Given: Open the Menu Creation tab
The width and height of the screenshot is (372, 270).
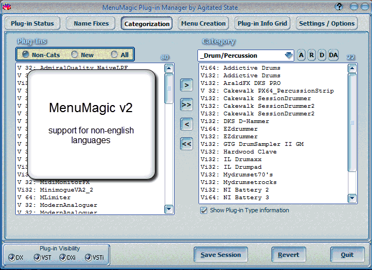Looking at the screenshot, I should 203,23.
